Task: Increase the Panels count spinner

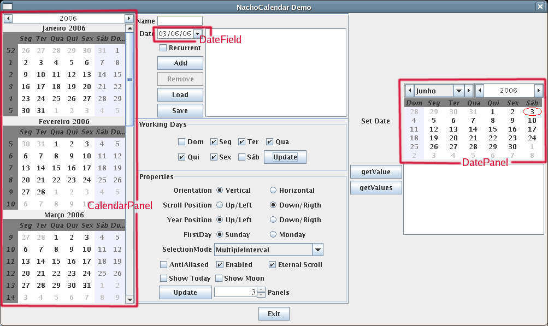Action: pyautogui.click(x=261, y=289)
